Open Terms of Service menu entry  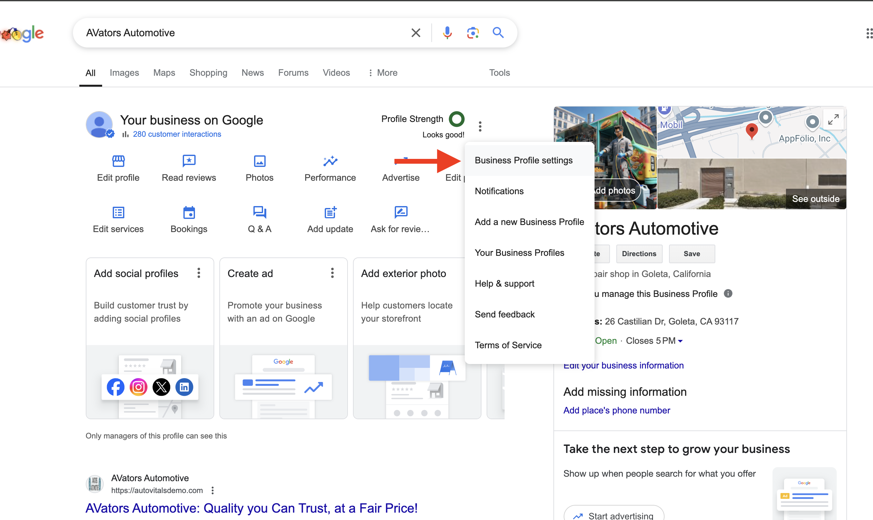529,345
